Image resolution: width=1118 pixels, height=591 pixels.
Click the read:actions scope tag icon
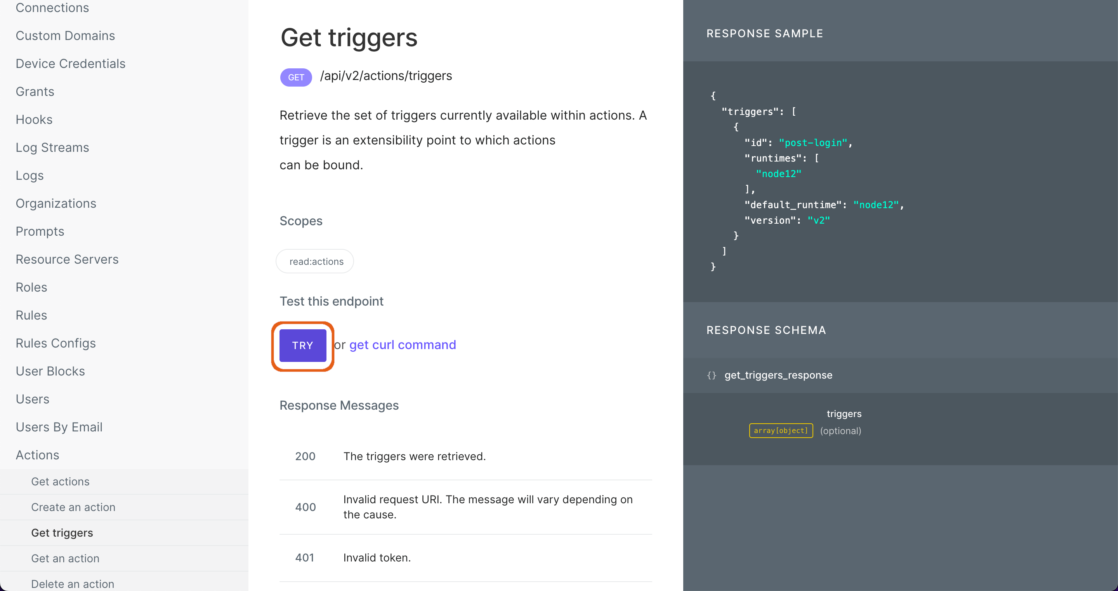tap(316, 261)
